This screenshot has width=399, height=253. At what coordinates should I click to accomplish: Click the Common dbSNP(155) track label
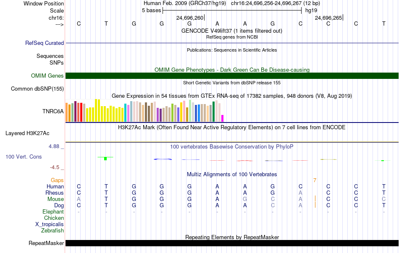point(37,89)
